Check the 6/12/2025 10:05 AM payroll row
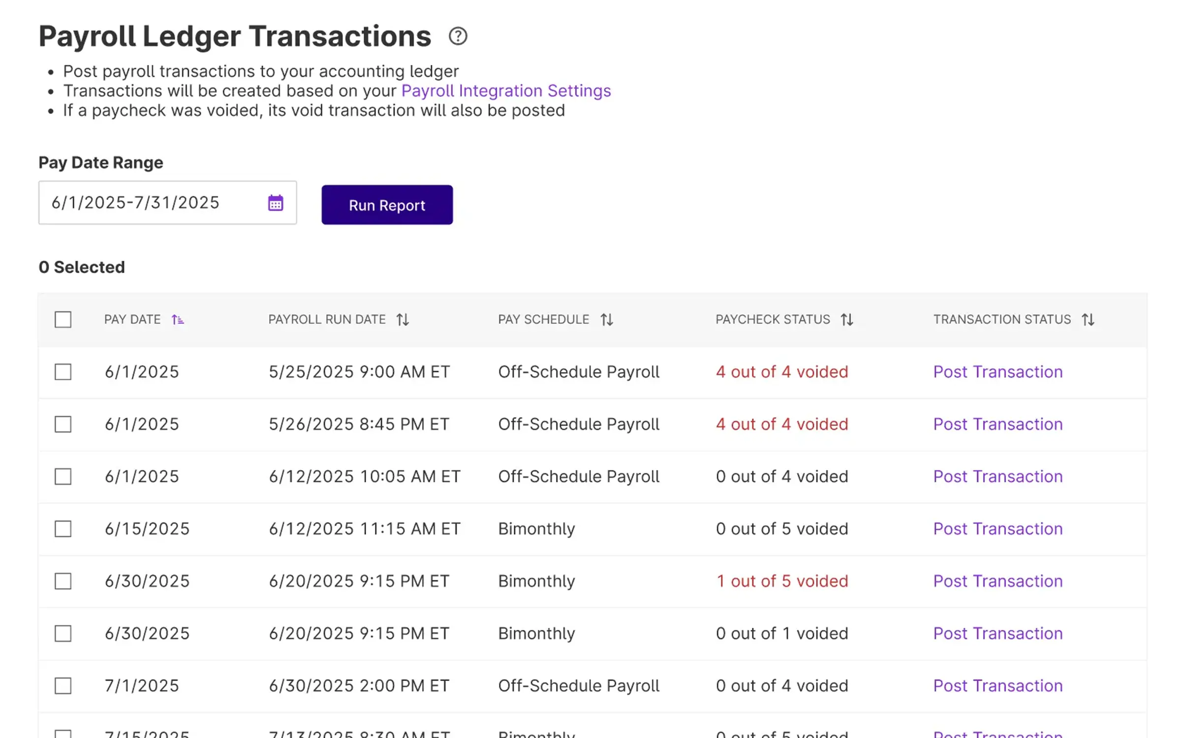The width and height of the screenshot is (1181, 738). click(x=63, y=477)
